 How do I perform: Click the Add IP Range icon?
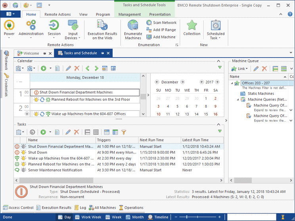pyautogui.click(x=149, y=30)
